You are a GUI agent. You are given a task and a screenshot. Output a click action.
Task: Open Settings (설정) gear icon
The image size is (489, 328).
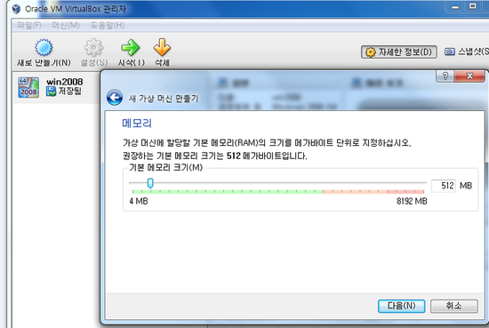(93, 47)
